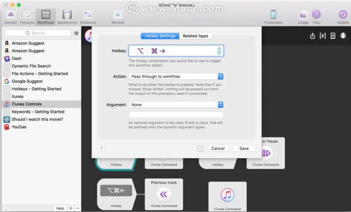Viewport: 351px width, 212px height.
Task: Remove workflow with the minus button
Action: (x=78, y=208)
